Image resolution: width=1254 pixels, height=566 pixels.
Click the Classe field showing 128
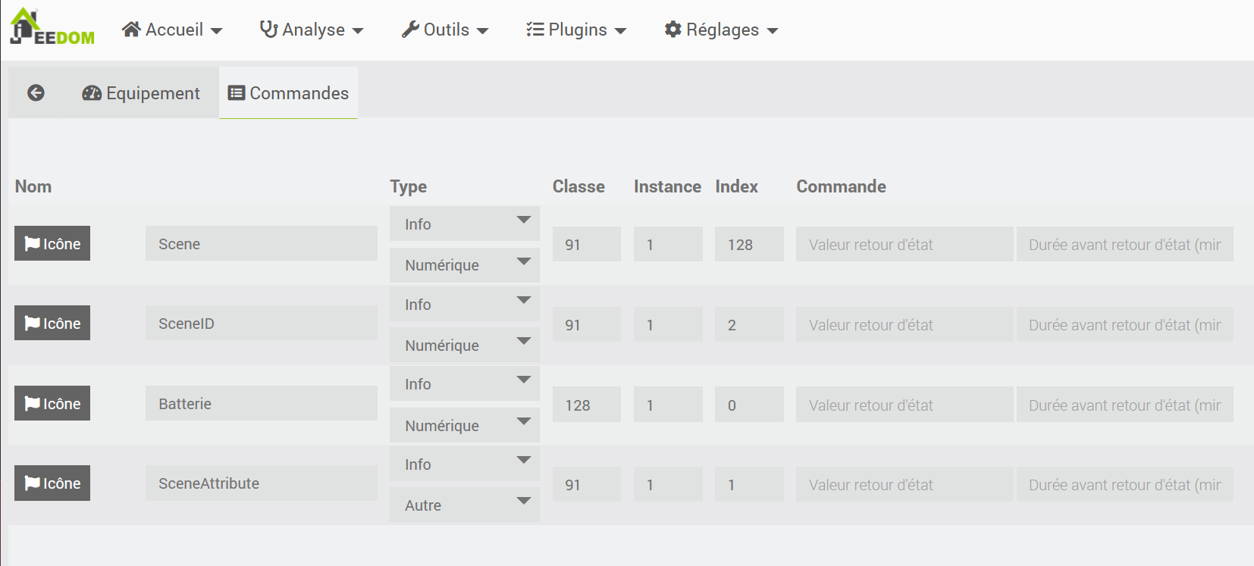click(586, 405)
